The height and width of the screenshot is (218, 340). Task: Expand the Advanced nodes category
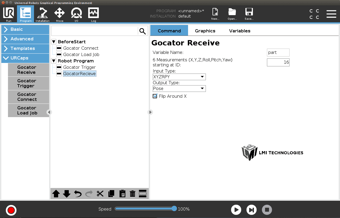tap(25, 39)
